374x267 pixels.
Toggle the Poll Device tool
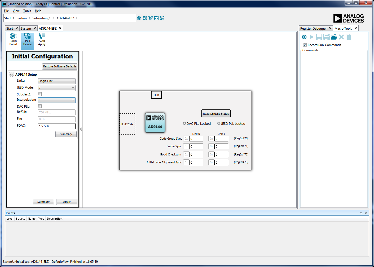click(x=28, y=39)
